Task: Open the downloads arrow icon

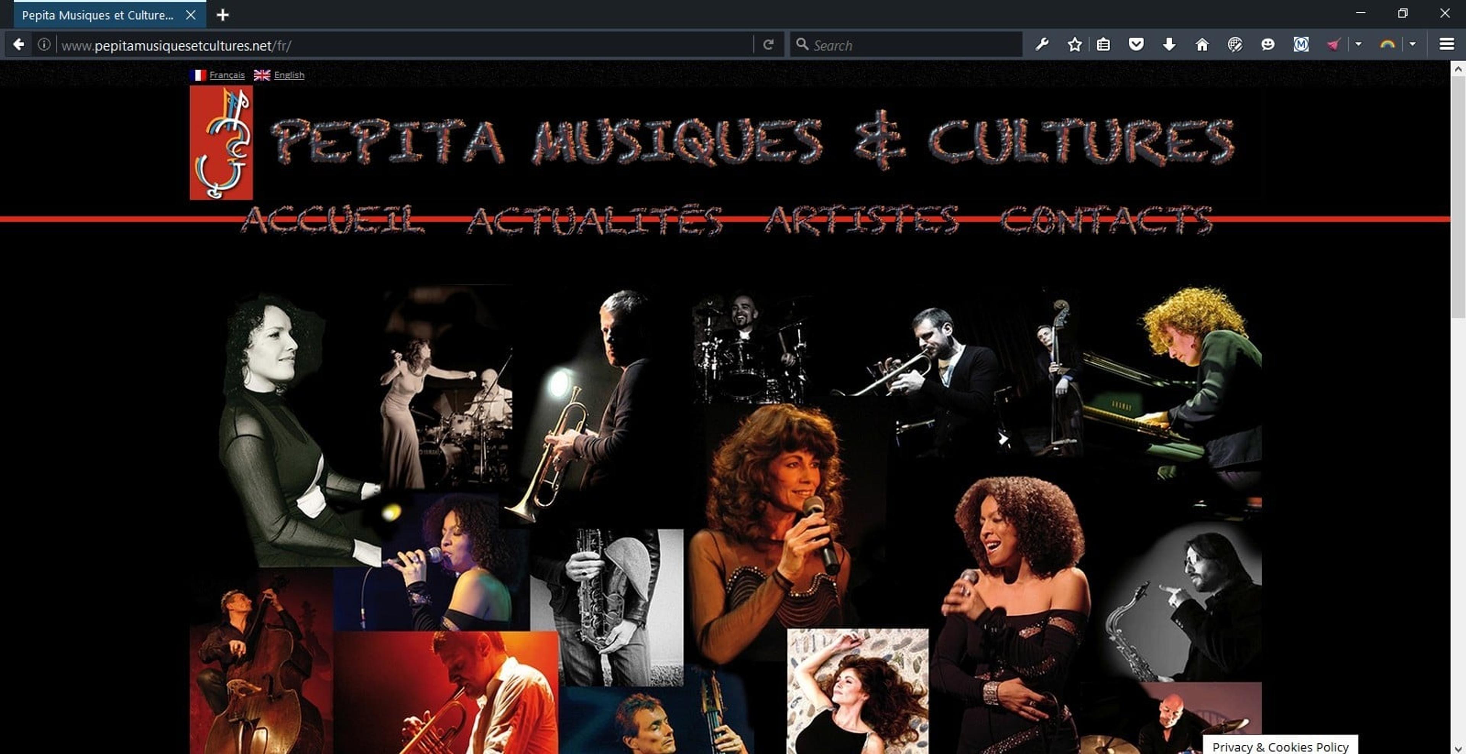Action: tap(1169, 44)
